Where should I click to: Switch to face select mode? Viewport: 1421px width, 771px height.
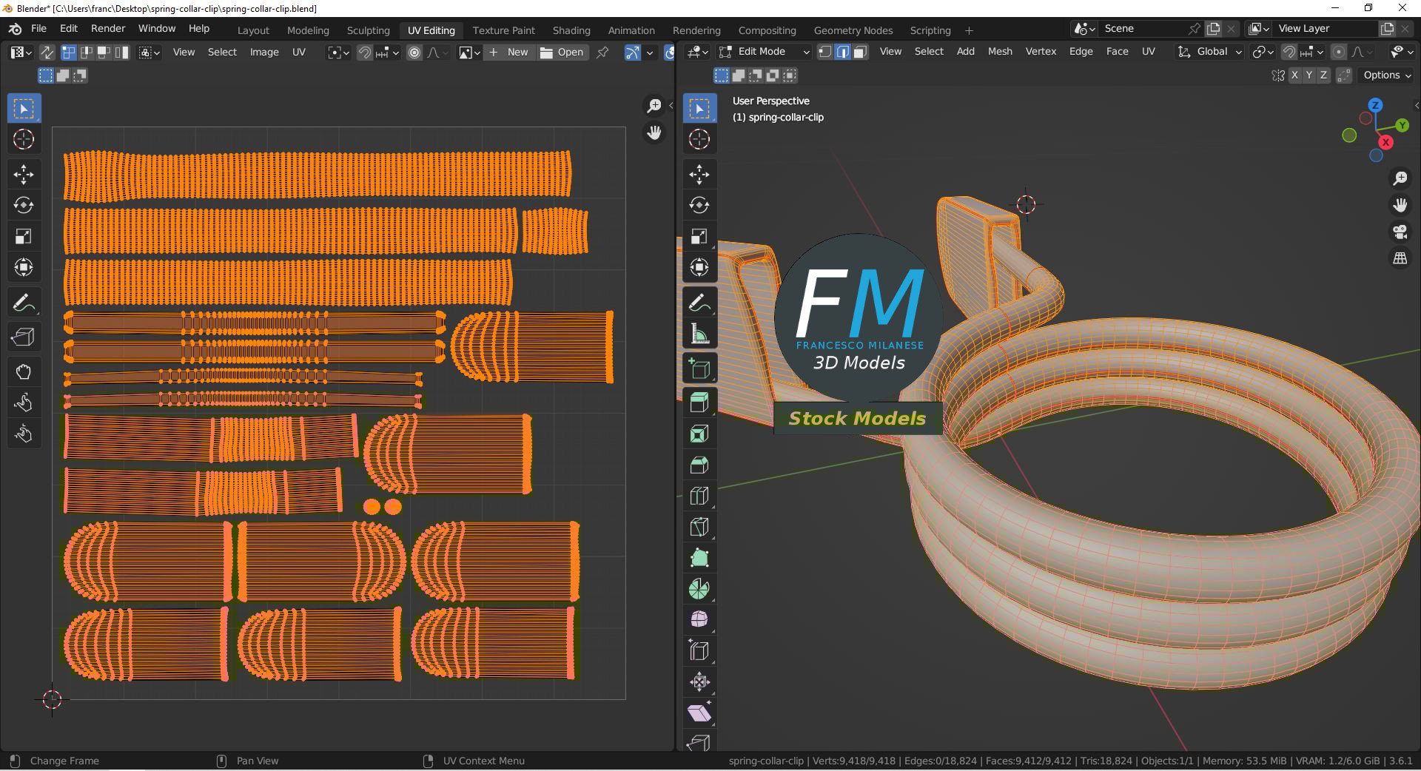coord(859,52)
